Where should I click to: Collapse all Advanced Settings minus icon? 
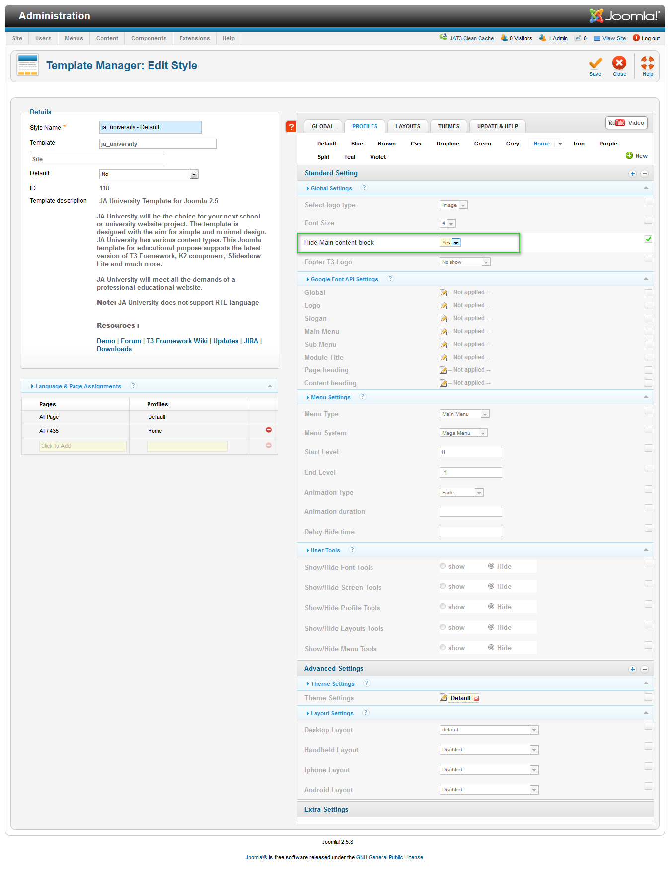pyautogui.click(x=644, y=669)
